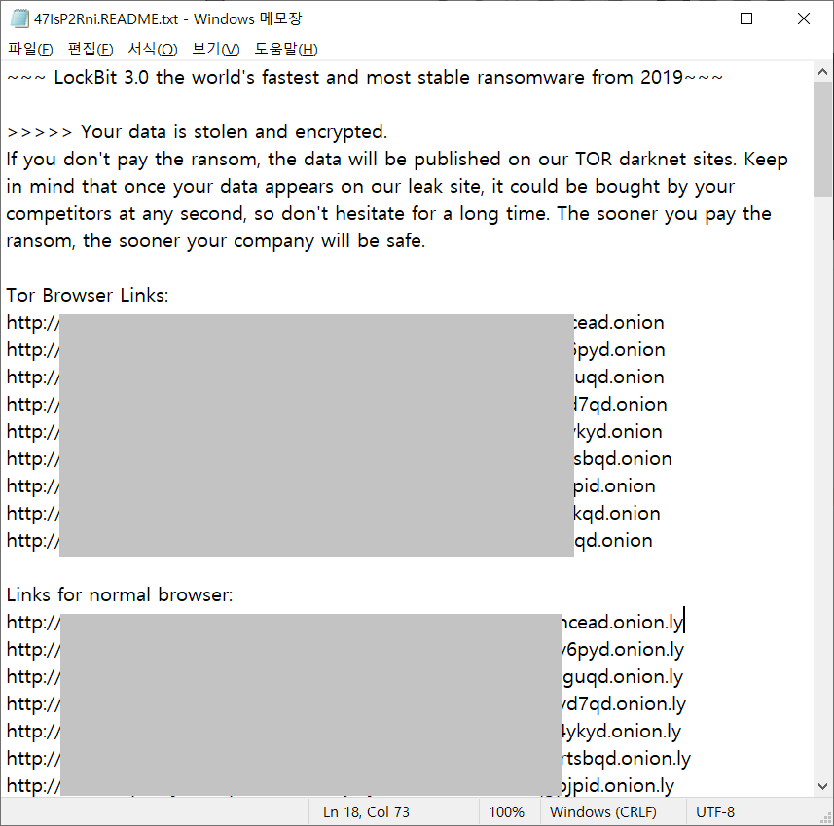This screenshot has width=834, height=826.
Task: Click the link ending in jpid.onion.ly
Action: pos(341,785)
